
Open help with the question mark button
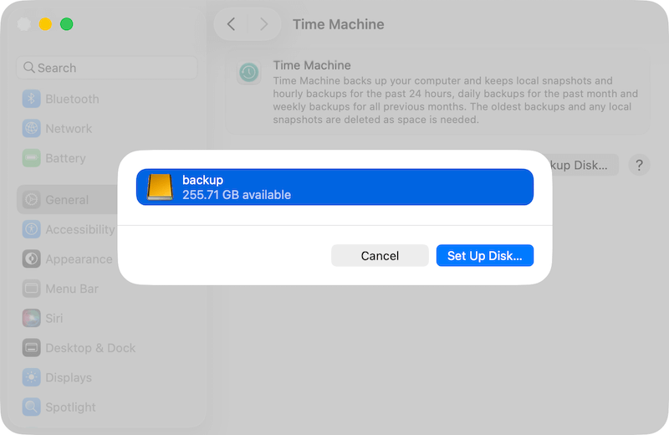[639, 165]
